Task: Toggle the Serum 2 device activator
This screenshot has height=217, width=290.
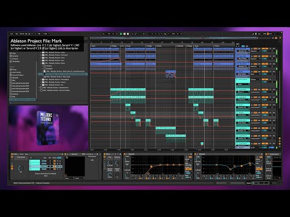Action: pos(65,154)
